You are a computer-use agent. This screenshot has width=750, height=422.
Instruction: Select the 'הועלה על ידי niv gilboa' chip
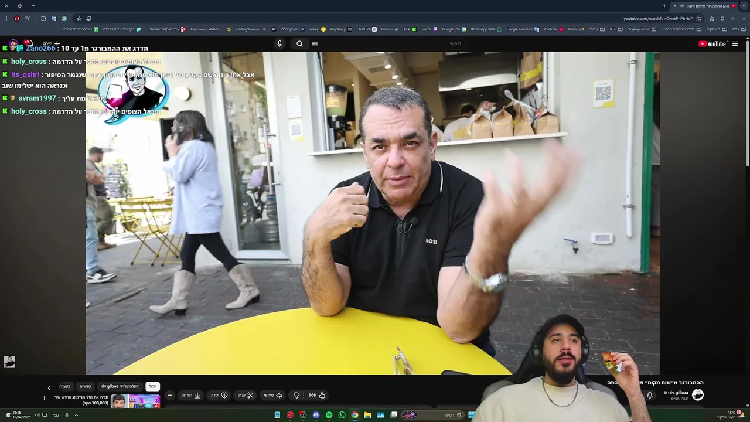tap(120, 386)
